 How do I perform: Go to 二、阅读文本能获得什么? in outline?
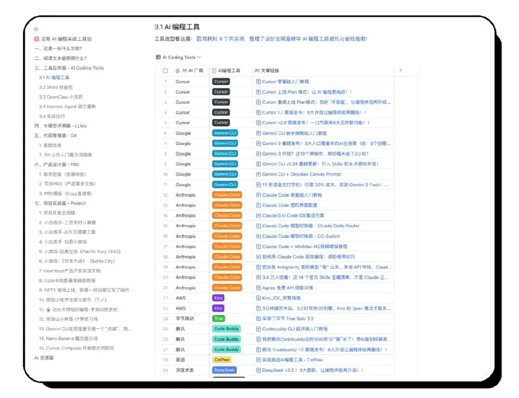[61, 58]
